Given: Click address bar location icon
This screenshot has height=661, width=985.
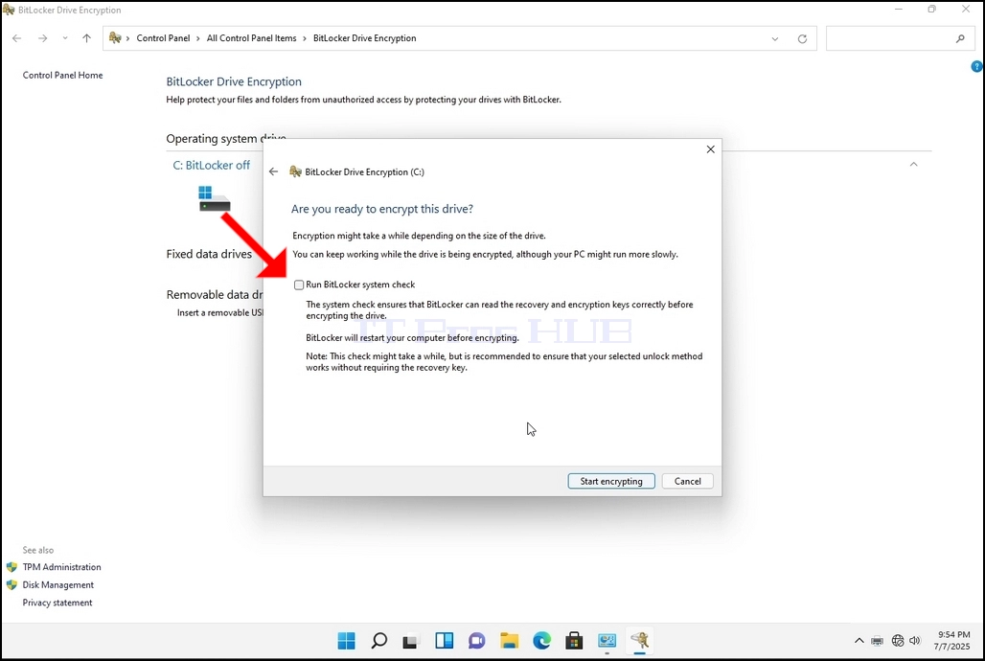Looking at the screenshot, I should pyautogui.click(x=115, y=38).
